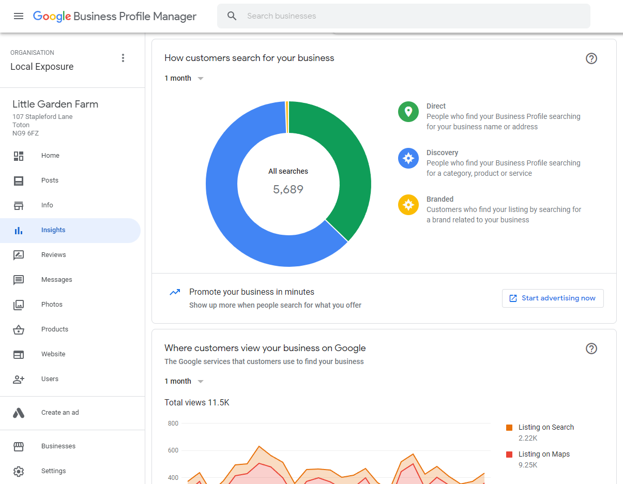Open the Local Exposure options three-dot menu
623x484 pixels.
(x=123, y=57)
